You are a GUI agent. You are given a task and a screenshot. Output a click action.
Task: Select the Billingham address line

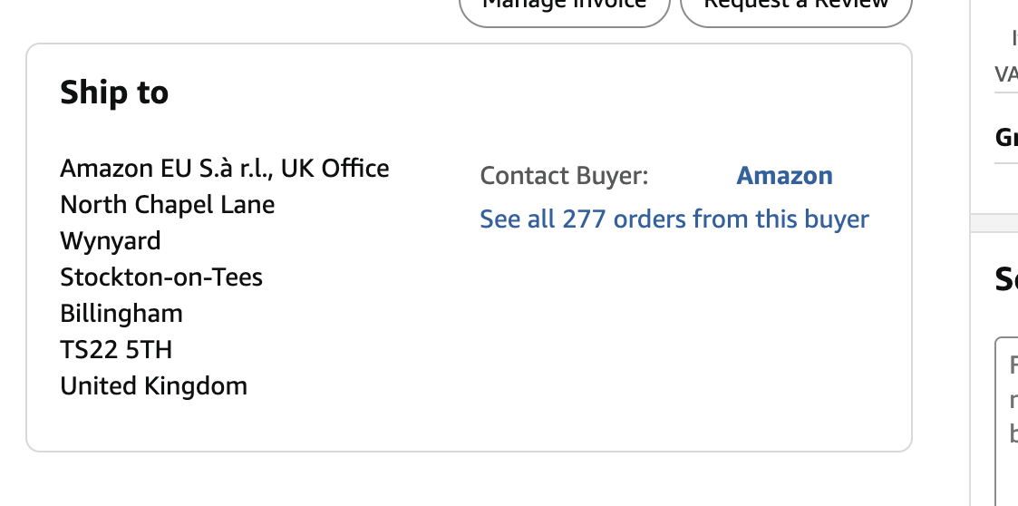[x=121, y=314]
